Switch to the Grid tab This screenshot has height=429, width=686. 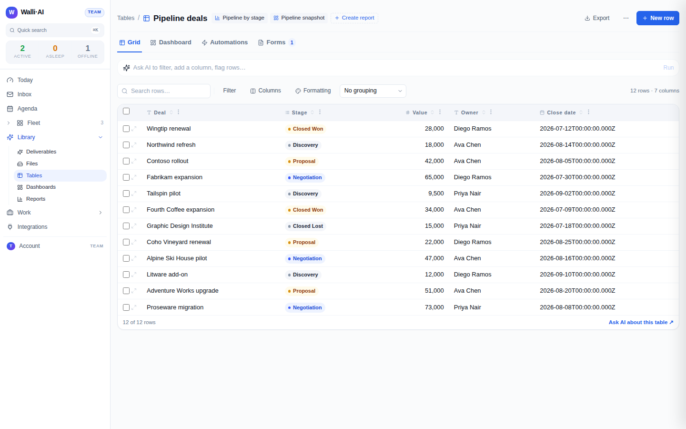130,42
